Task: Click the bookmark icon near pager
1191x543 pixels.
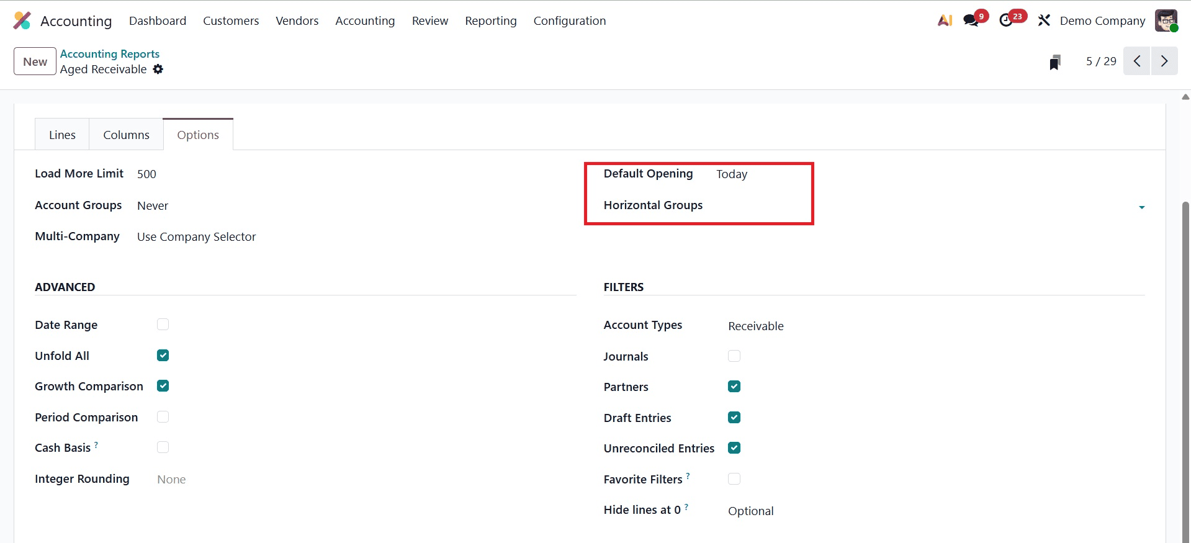Action: coord(1054,62)
